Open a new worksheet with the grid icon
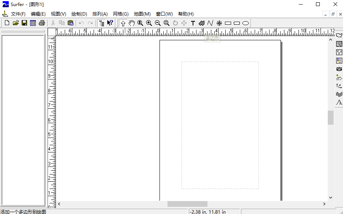This screenshot has height=214, width=343. click(x=33, y=23)
